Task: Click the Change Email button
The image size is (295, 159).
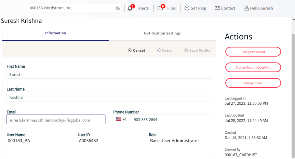Action: pos(253,83)
